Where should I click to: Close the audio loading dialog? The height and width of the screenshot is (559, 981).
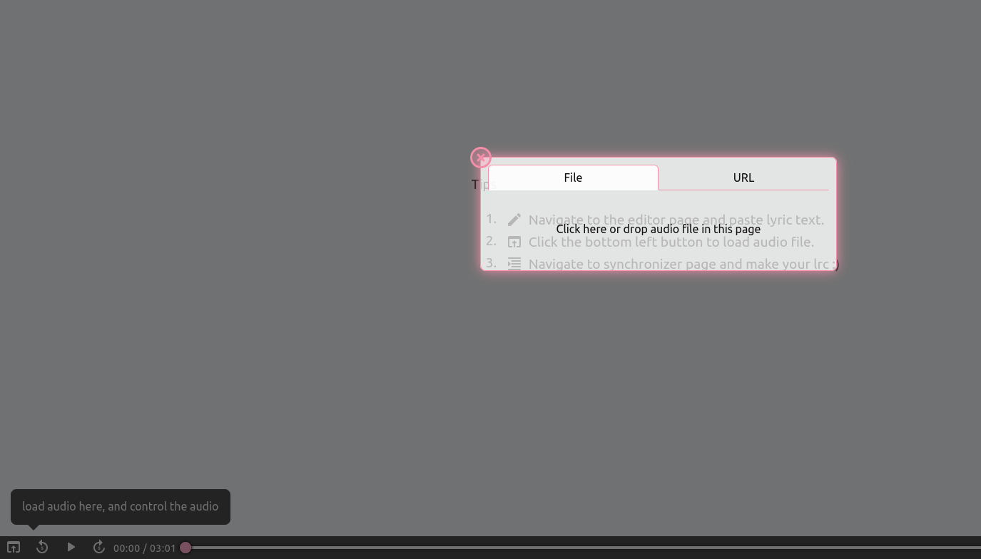tap(481, 158)
